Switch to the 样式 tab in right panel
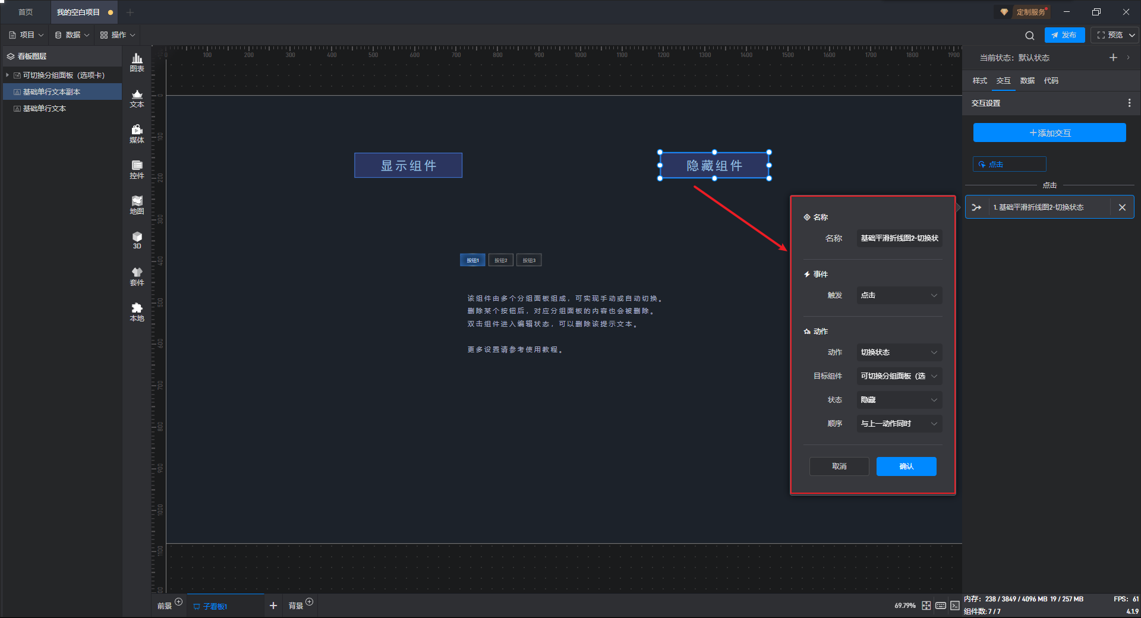1141x618 pixels. click(x=979, y=81)
